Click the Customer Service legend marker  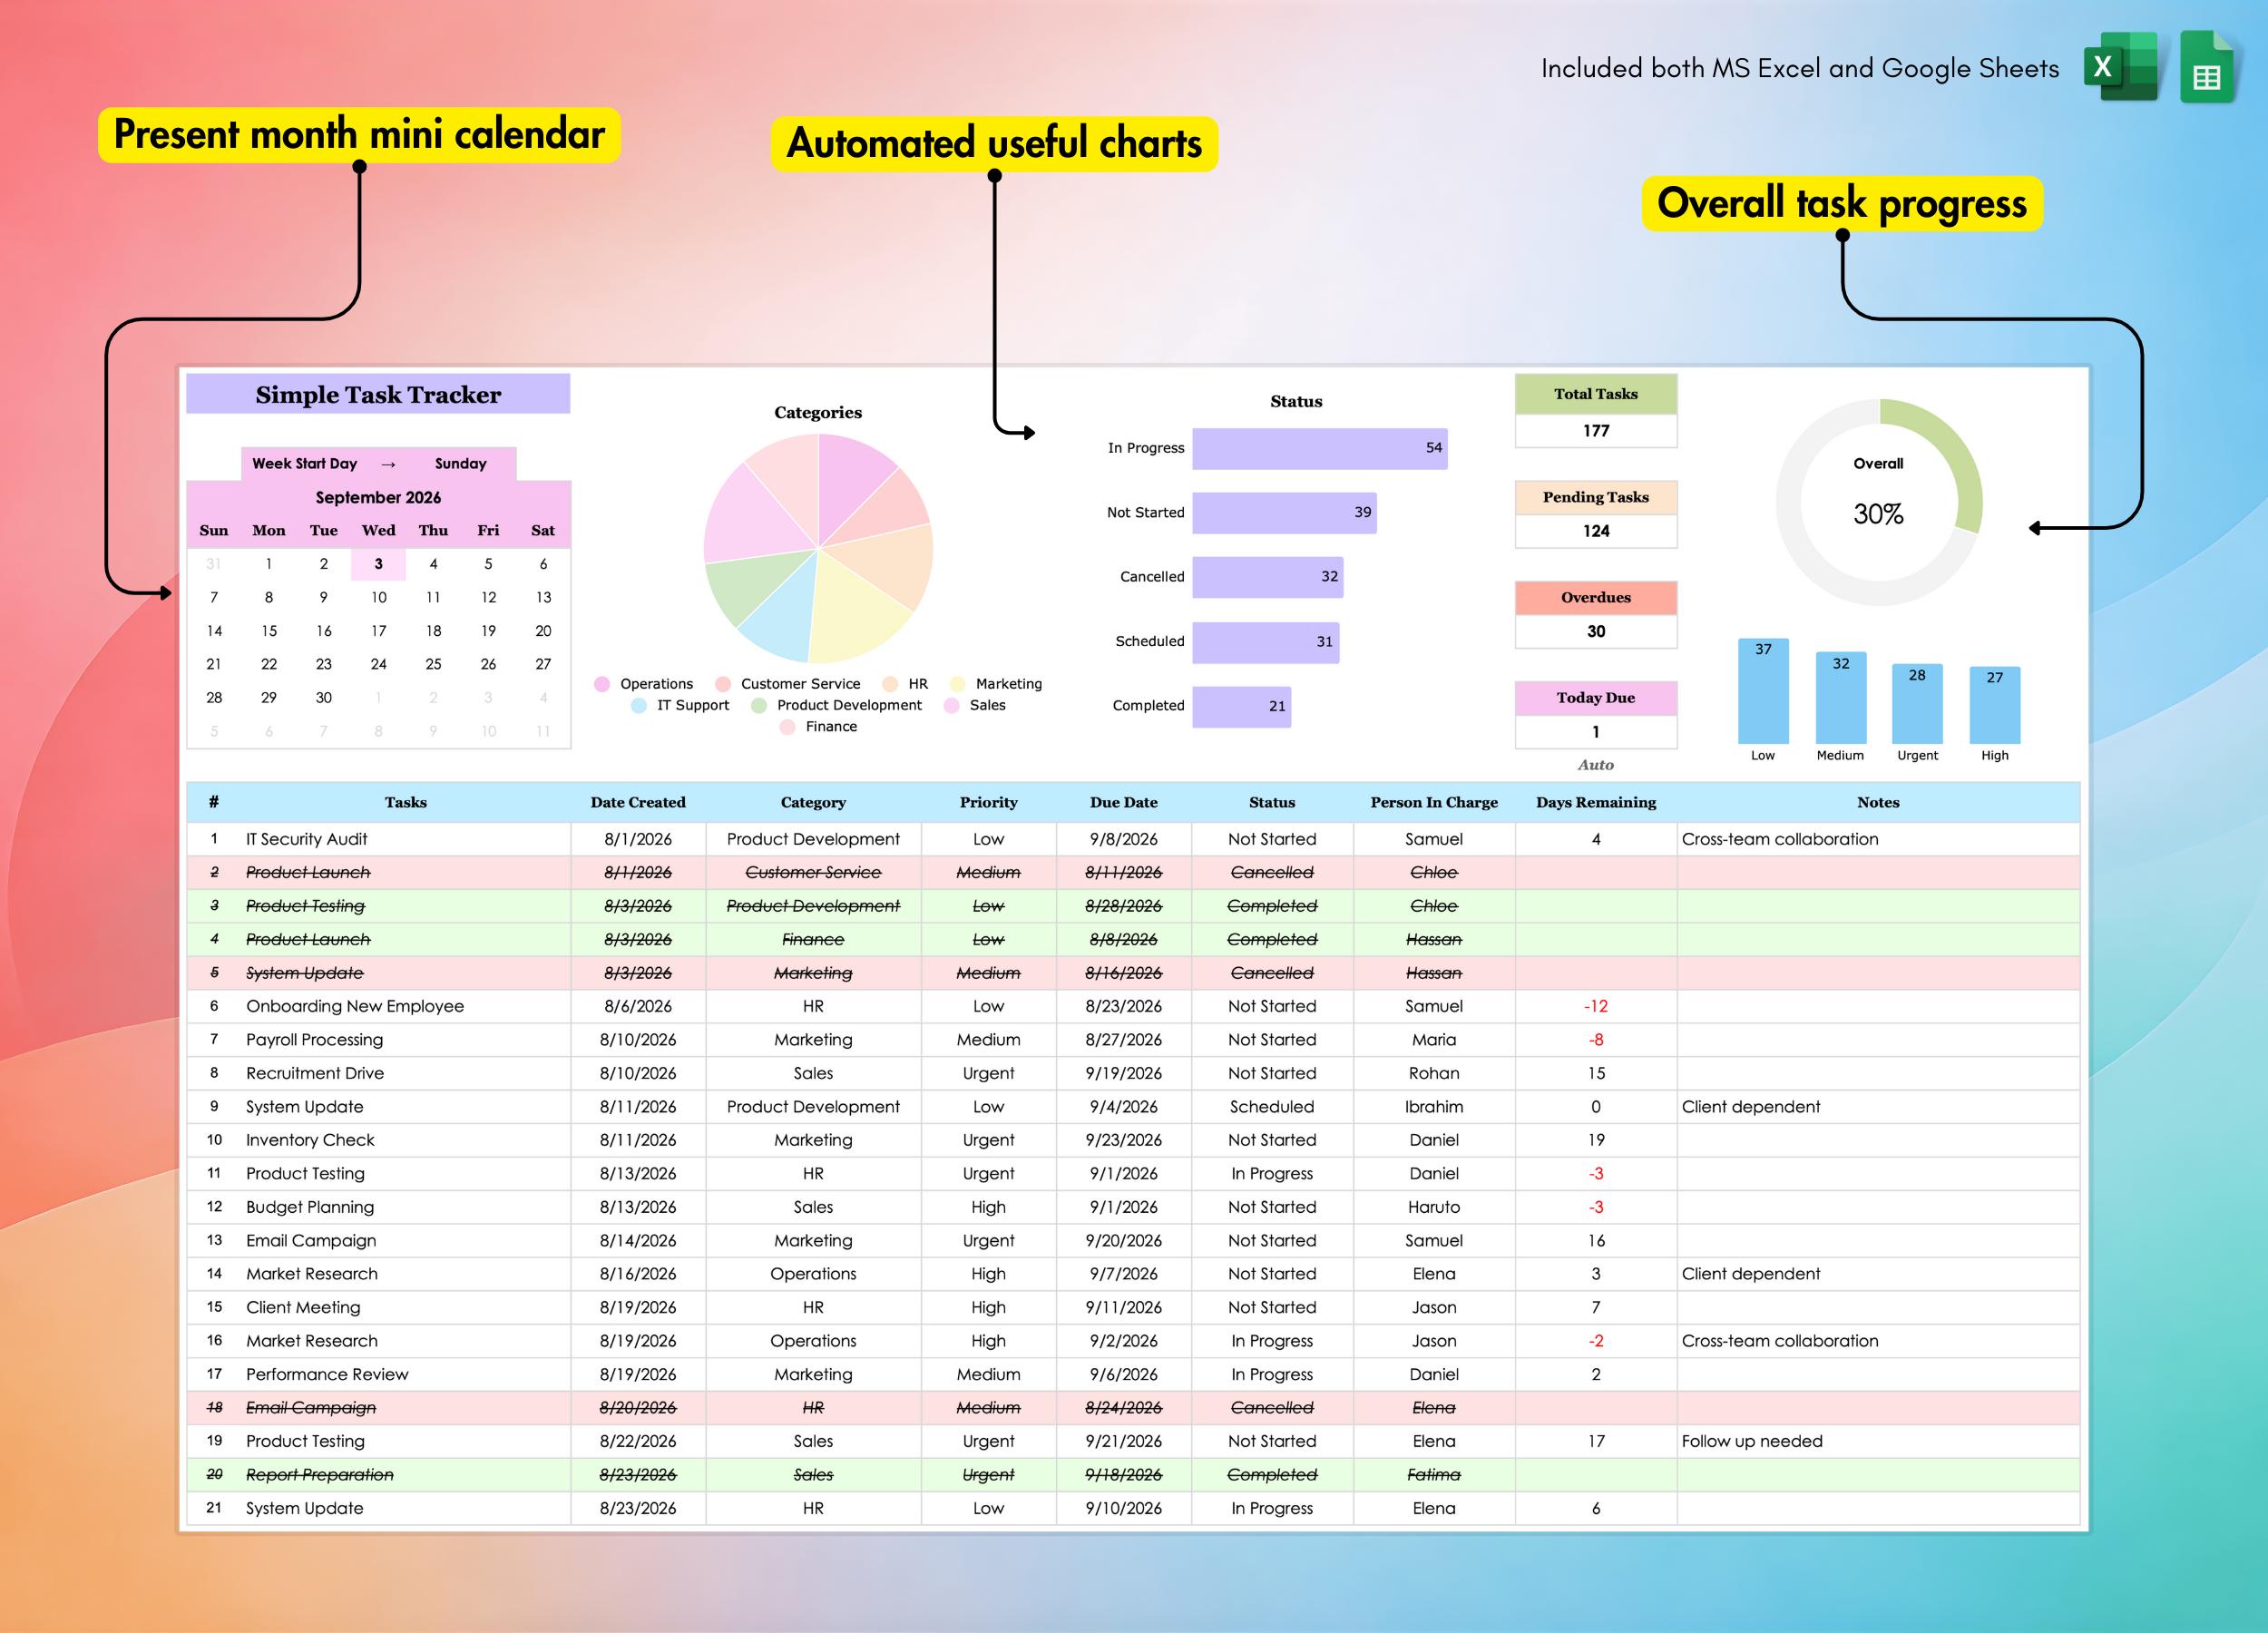click(x=723, y=684)
